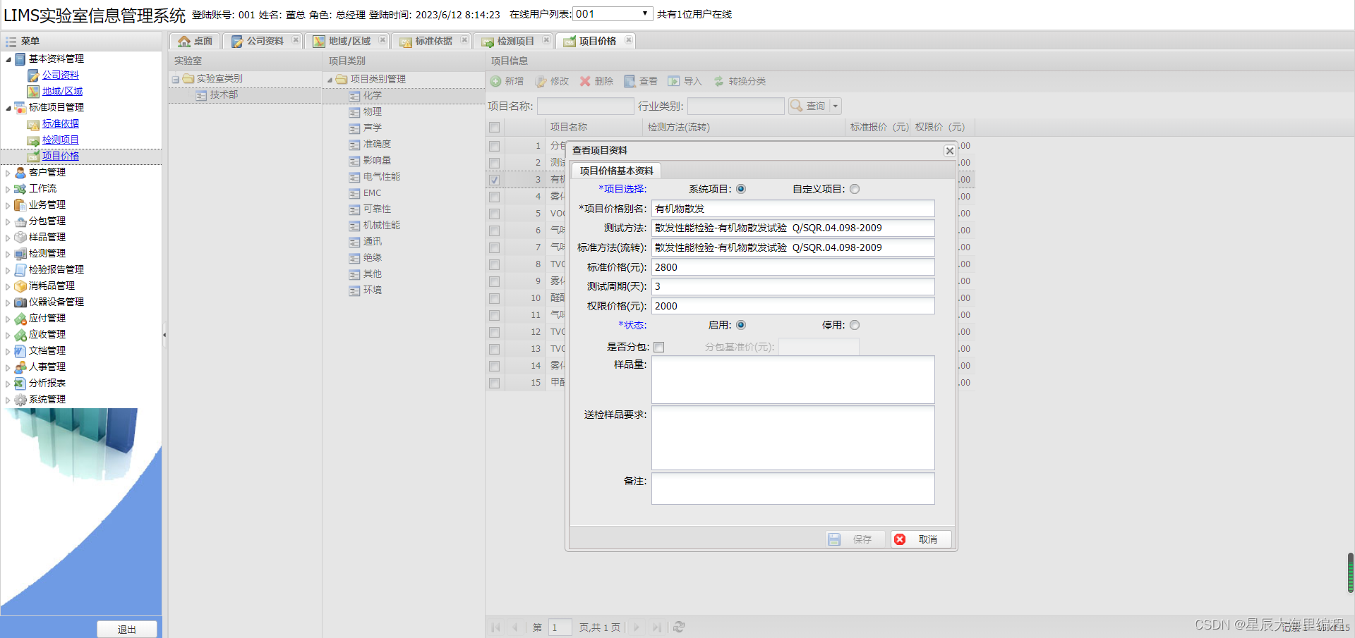Click the 转换分类 convert icon
The width and height of the screenshot is (1355, 638).
[x=719, y=82]
